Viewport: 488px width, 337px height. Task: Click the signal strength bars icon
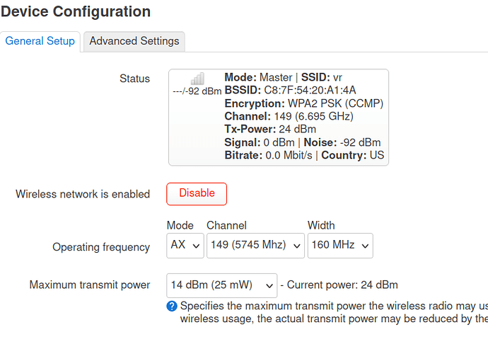[x=197, y=79]
